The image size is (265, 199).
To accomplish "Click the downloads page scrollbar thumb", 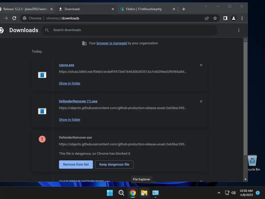I will click(245, 98).
